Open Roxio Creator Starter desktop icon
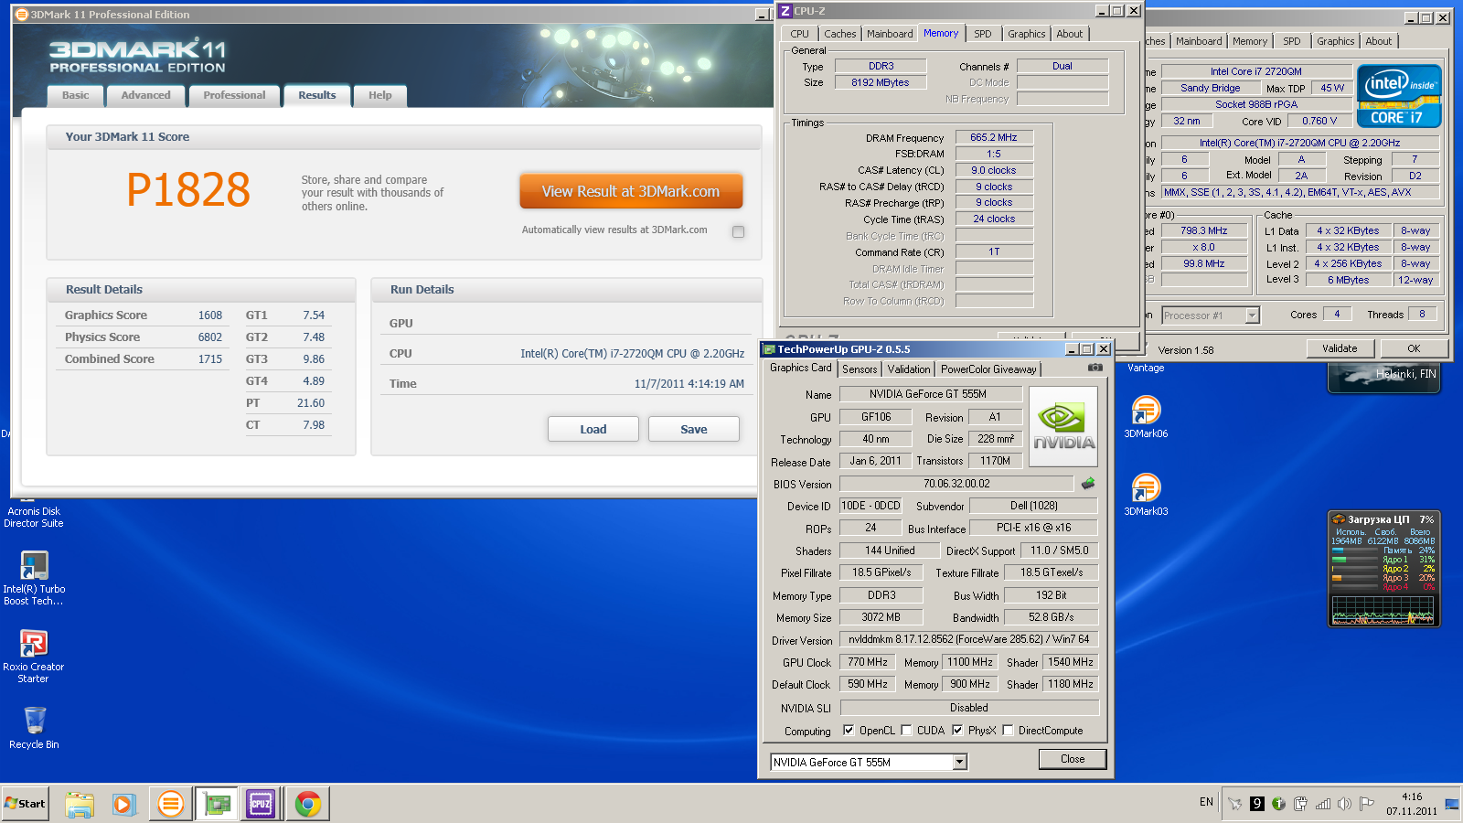 [x=34, y=656]
